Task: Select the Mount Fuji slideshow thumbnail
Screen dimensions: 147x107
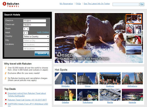Action: pyautogui.click(x=134, y=50)
